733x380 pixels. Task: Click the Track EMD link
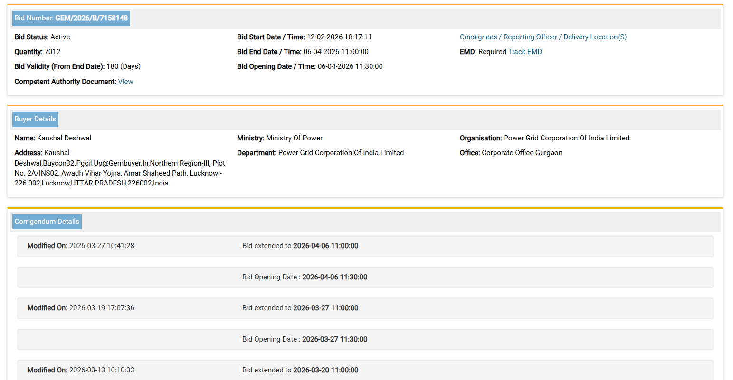525,52
